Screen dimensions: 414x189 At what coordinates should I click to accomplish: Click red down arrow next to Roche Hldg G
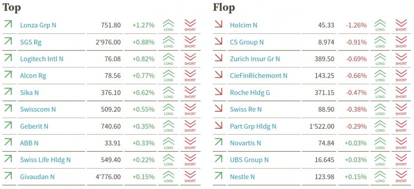(x=218, y=92)
